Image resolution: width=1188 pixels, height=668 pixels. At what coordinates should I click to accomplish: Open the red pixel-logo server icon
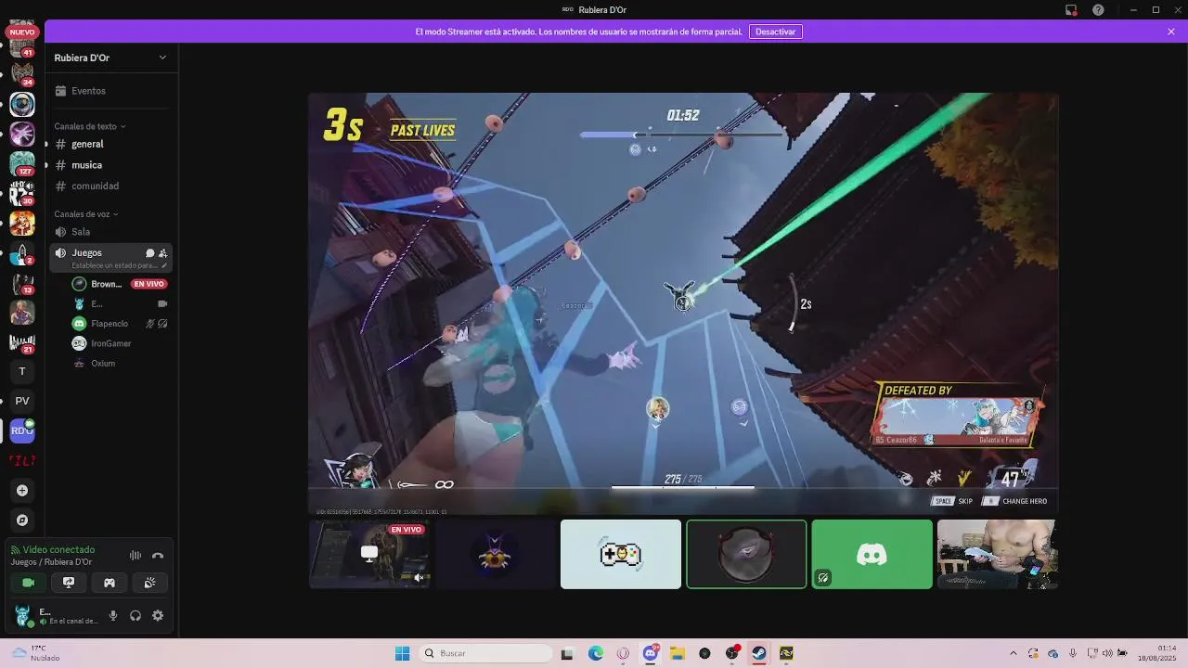tap(22, 460)
